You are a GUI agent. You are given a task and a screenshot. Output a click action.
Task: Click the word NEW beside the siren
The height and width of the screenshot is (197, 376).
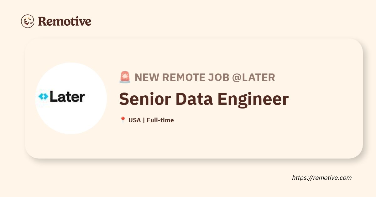pos(147,77)
